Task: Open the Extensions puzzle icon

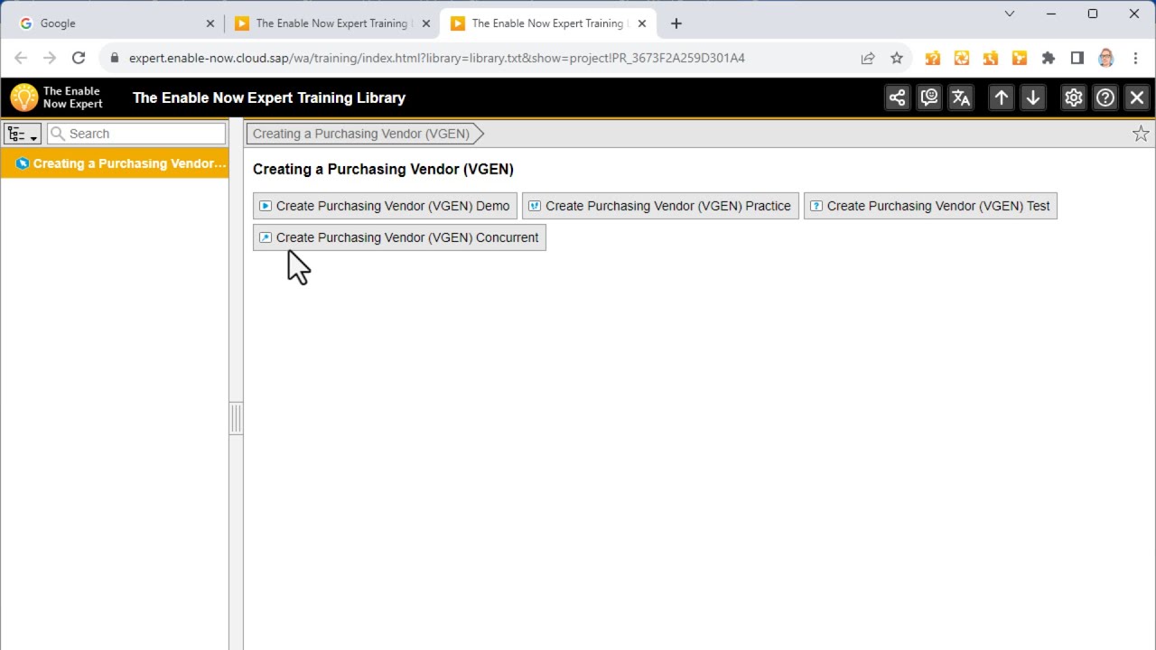Action: click(x=1049, y=58)
